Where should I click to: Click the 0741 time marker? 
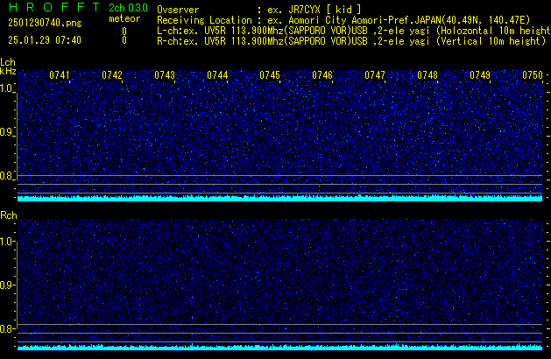point(60,75)
